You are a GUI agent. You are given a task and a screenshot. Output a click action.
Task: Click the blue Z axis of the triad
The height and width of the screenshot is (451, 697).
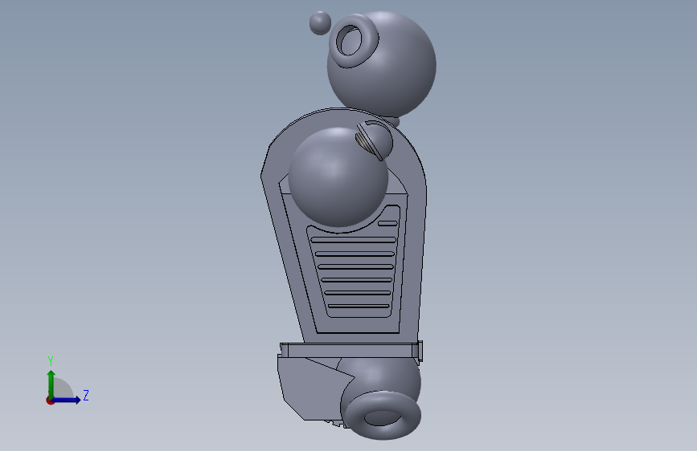(67, 400)
